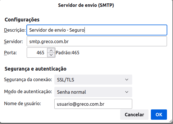Click the Servidor label
The height and width of the screenshot is (124, 173).
click(13, 41)
